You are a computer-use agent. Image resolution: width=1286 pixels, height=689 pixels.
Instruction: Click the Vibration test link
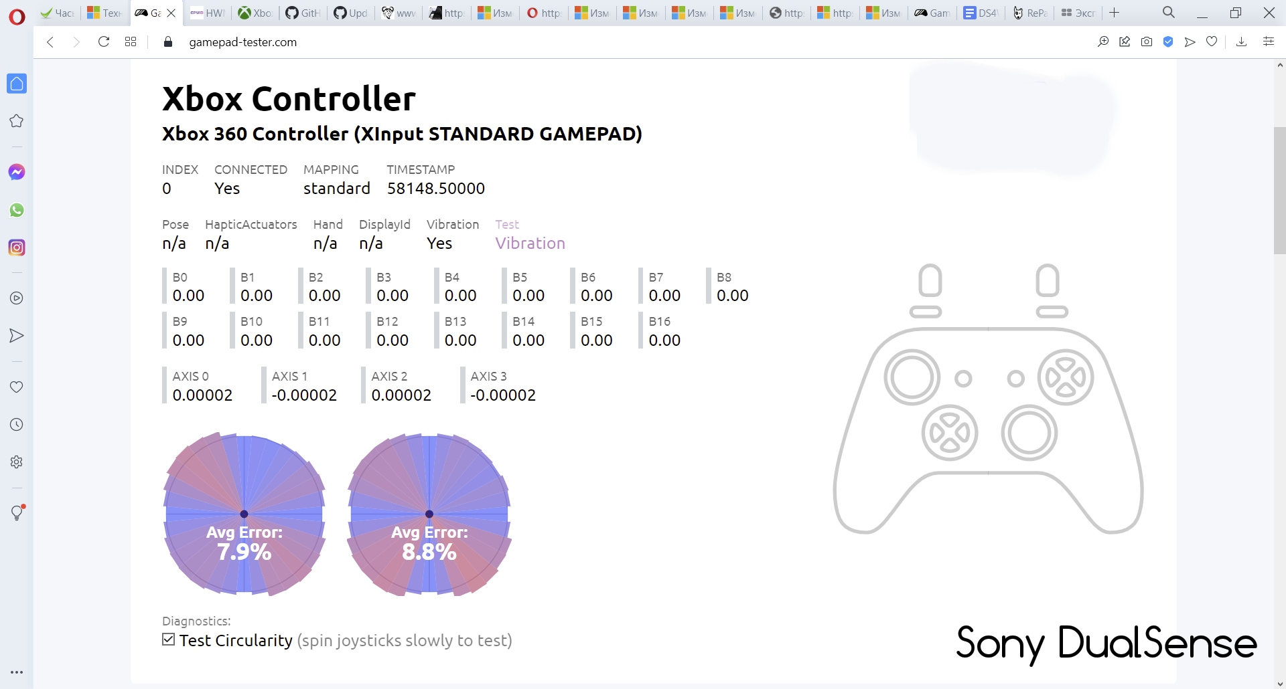point(530,243)
